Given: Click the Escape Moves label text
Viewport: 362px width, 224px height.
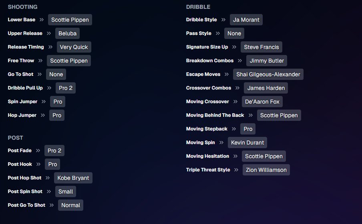Looking at the screenshot, I should click(x=203, y=74).
